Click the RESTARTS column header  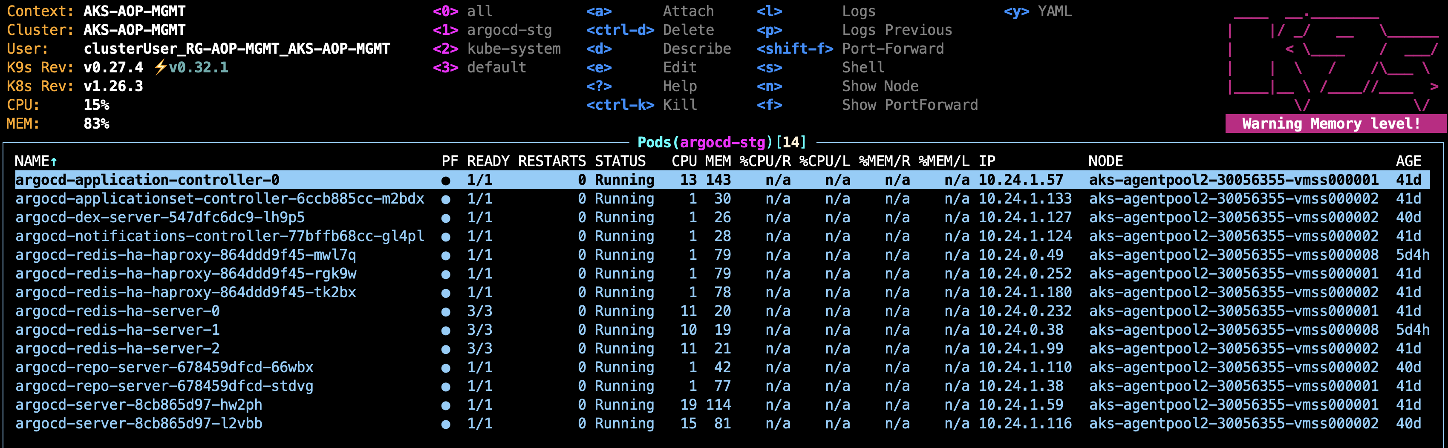(x=552, y=161)
